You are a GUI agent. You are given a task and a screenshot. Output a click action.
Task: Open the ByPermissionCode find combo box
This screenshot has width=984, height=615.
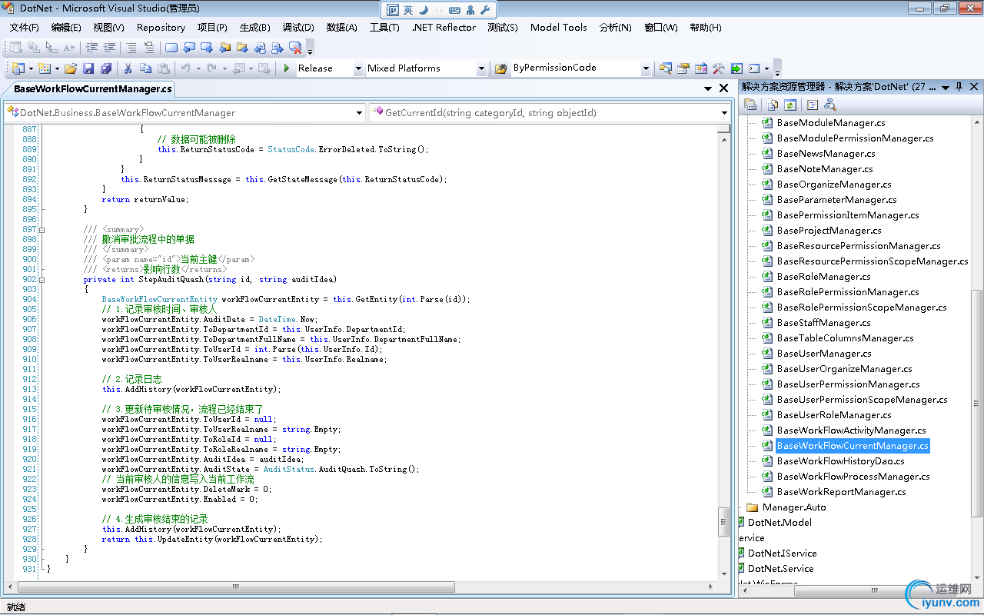(x=646, y=68)
